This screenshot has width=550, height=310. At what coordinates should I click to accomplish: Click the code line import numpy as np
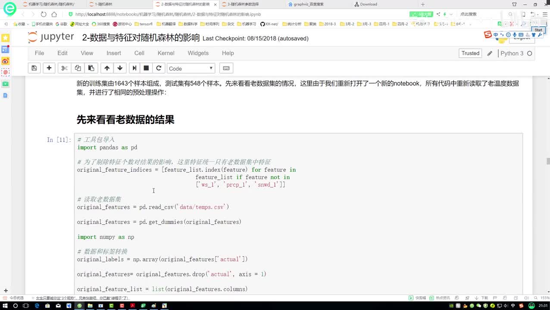click(x=106, y=237)
